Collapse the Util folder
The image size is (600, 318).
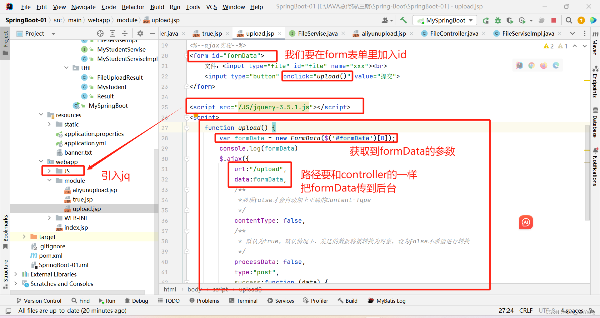click(x=66, y=68)
